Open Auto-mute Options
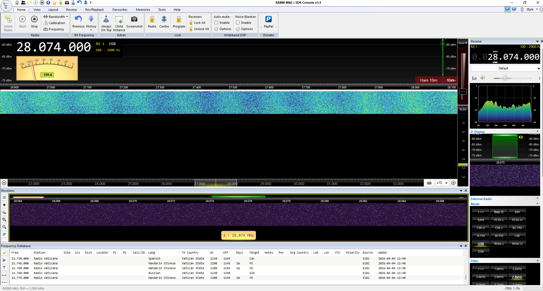Viewport: 543px width, 291px height. tap(223, 29)
